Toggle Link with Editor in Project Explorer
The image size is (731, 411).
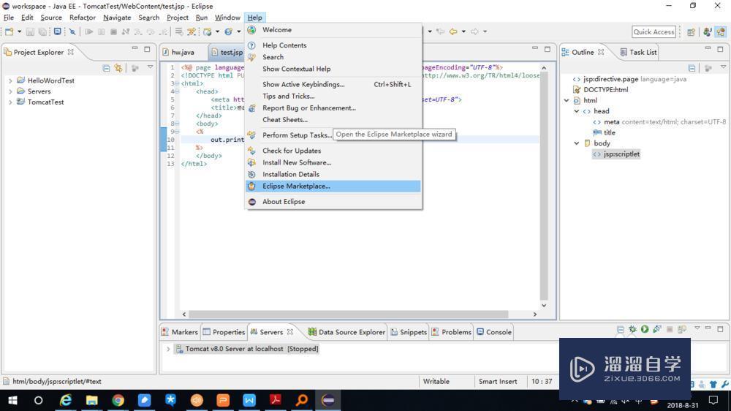click(118, 68)
